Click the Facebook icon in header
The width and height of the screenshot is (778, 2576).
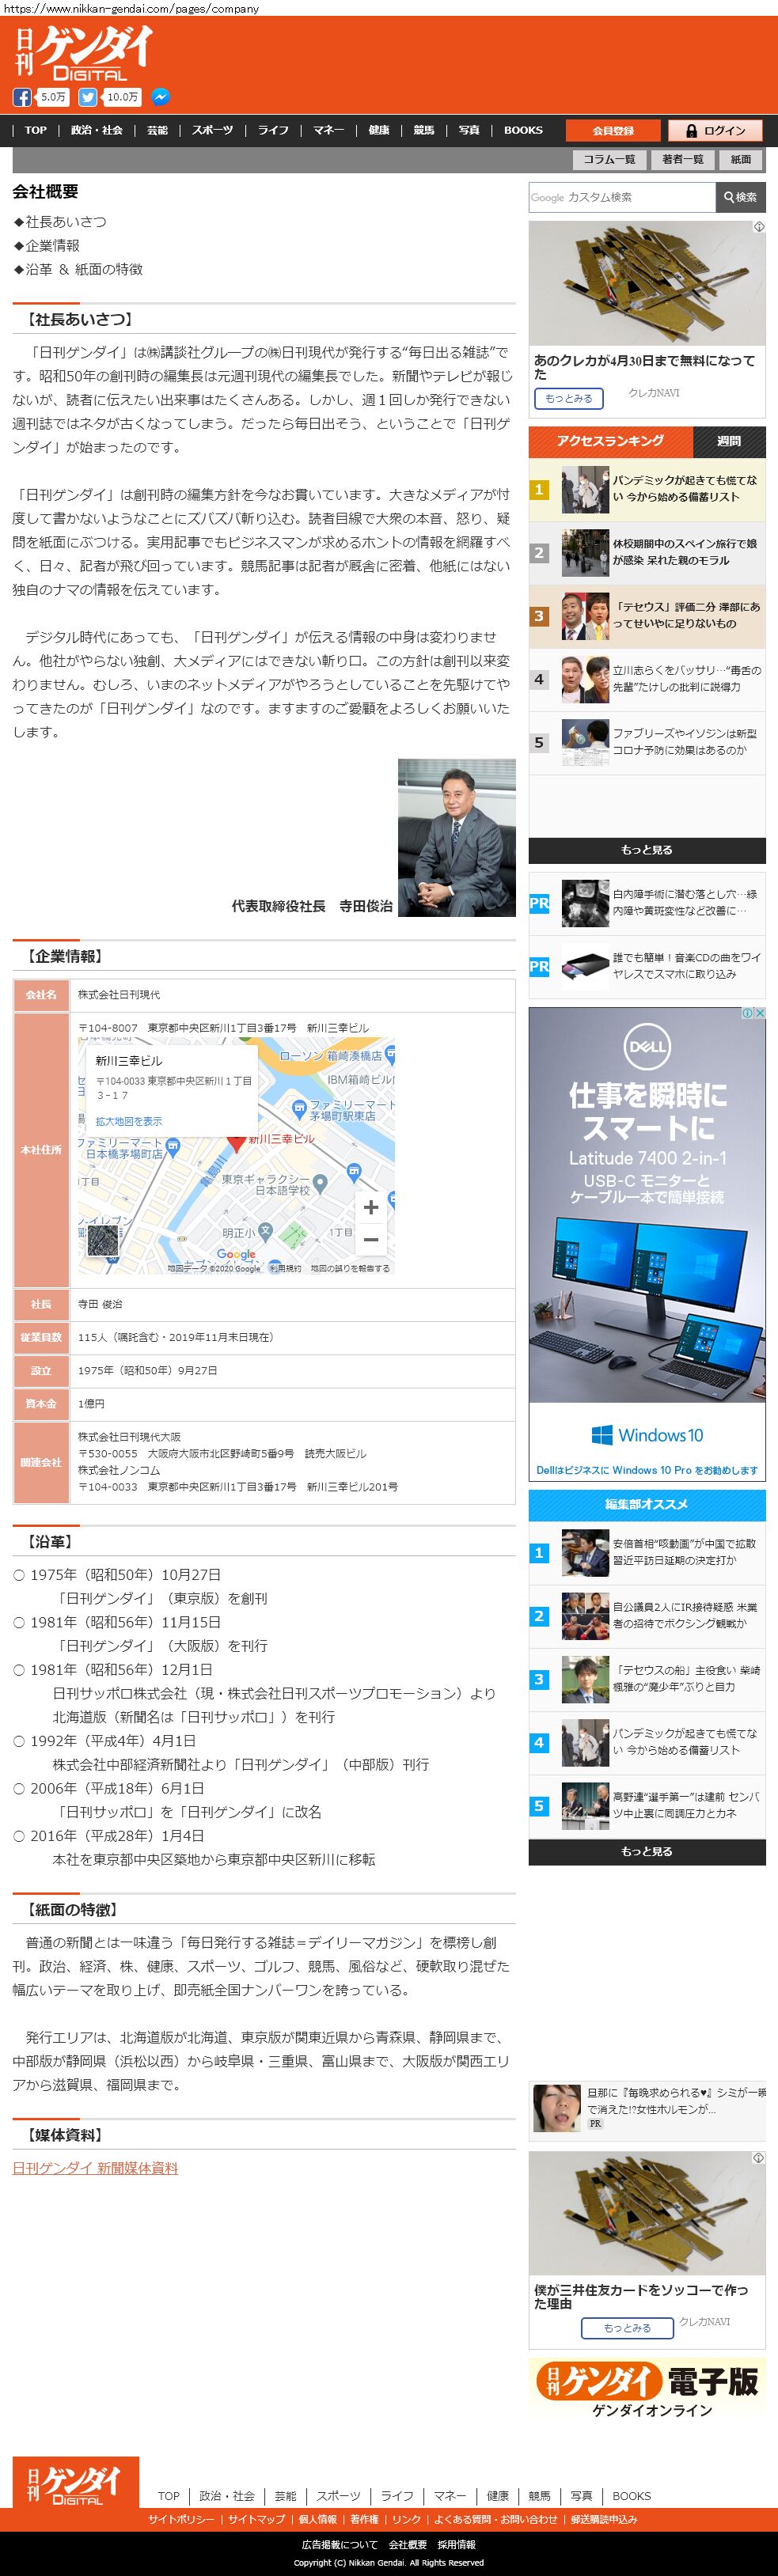22,97
